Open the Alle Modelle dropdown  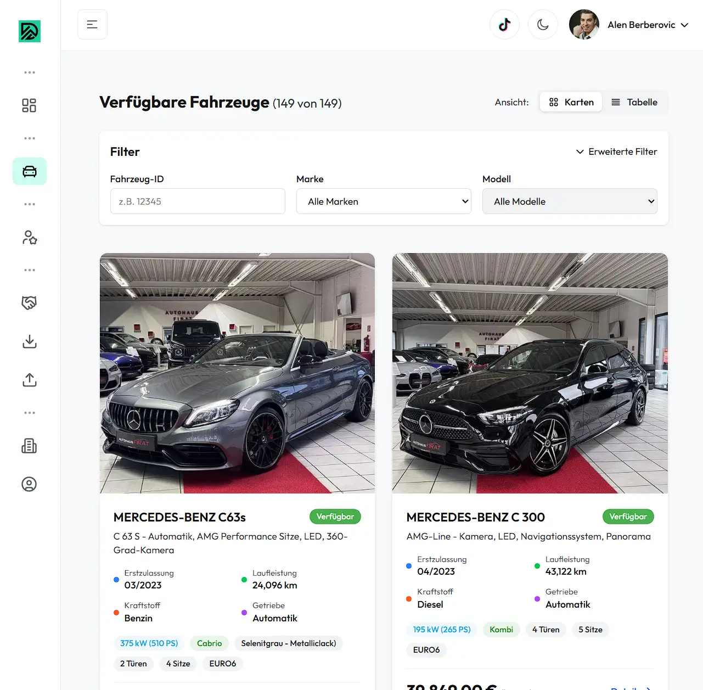click(x=570, y=201)
